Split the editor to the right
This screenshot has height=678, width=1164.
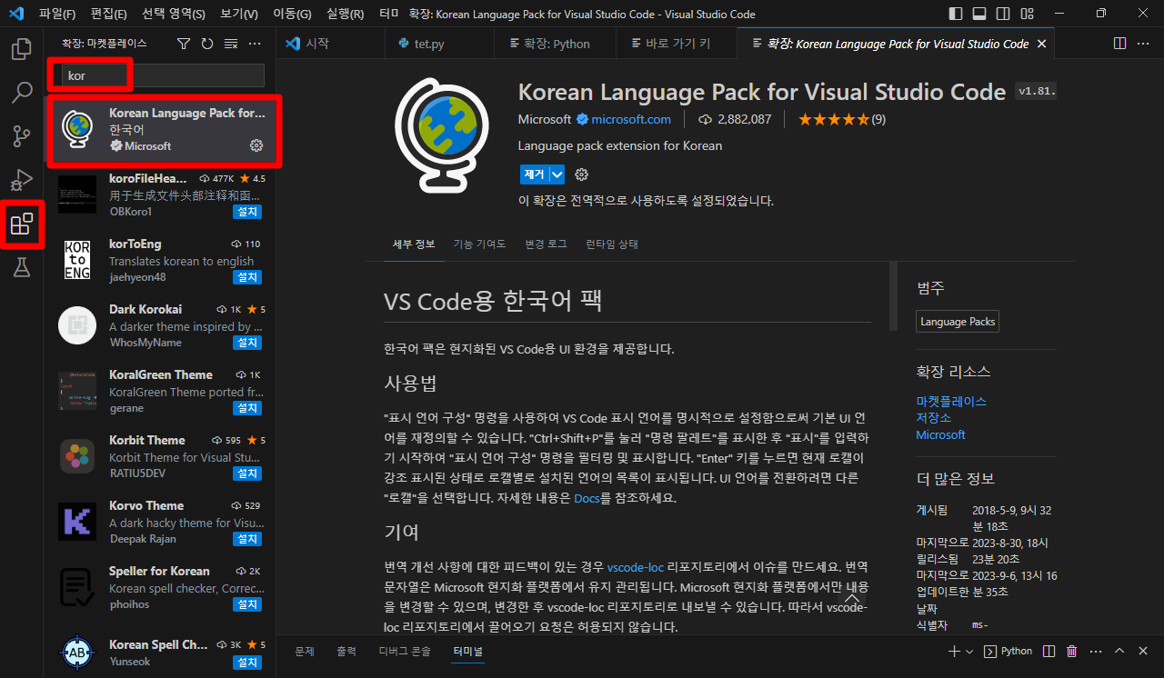[x=1119, y=44]
